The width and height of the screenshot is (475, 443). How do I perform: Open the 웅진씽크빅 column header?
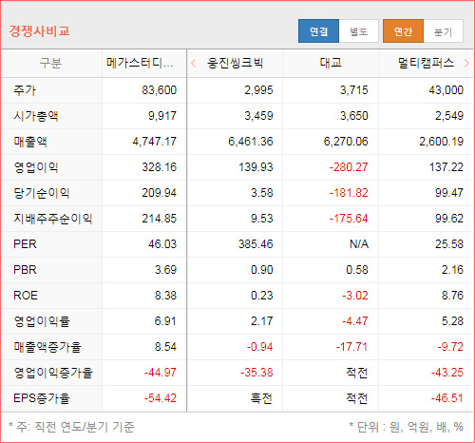pos(235,63)
